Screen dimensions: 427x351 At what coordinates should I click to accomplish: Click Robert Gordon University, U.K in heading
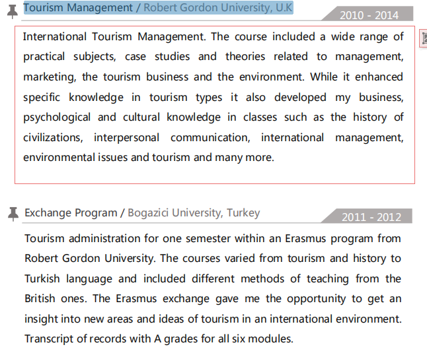tap(217, 8)
